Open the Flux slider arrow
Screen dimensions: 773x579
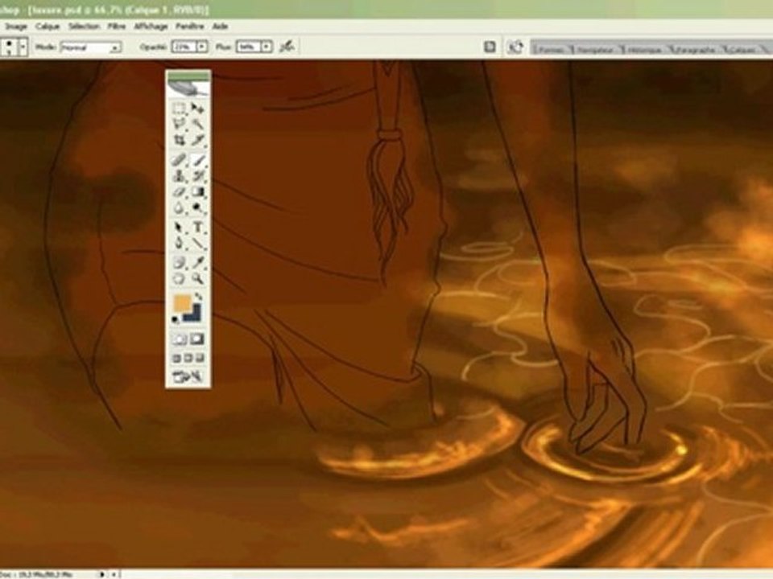267,47
